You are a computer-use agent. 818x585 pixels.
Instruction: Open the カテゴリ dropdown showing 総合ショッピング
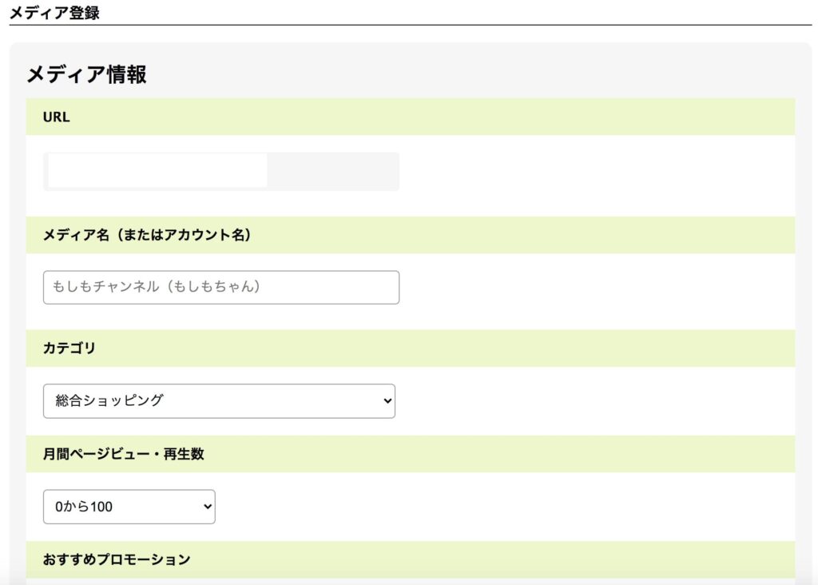[x=219, y=400]
